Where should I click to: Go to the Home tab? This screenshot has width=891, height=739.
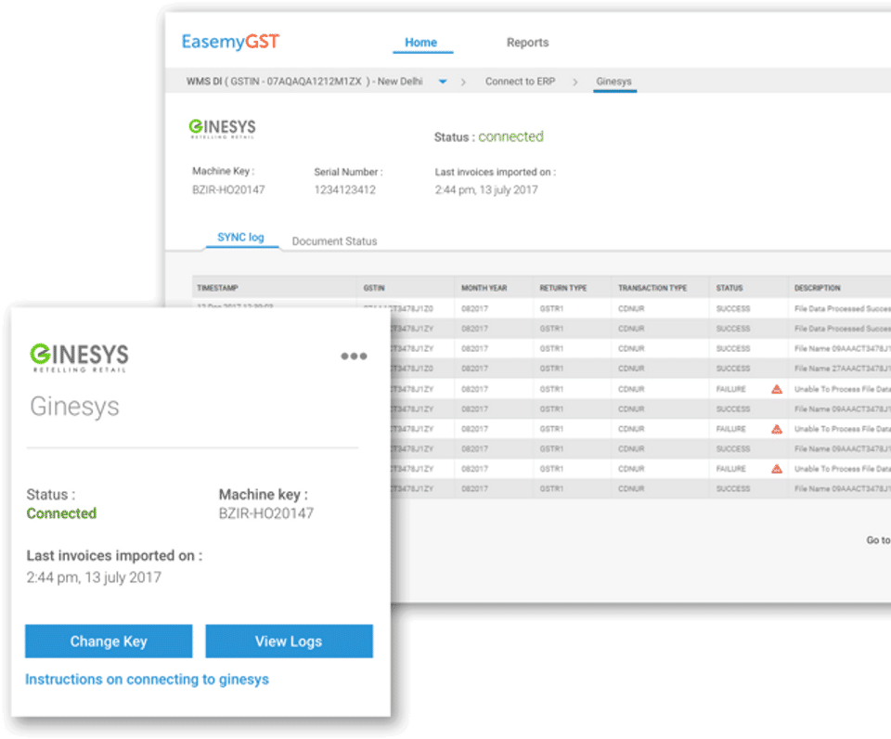(x=421, y=43)
